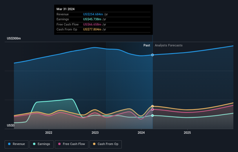Click the Cash From Op label in tooltip
238x152 pixels.
(67, 30)
